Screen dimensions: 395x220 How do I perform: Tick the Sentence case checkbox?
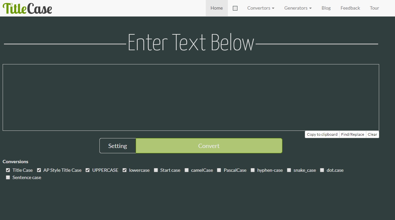coord(8,177)
